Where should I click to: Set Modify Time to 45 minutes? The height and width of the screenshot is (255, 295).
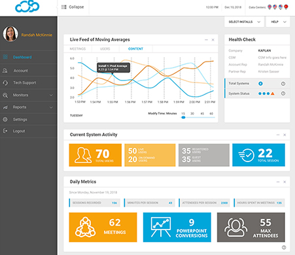click(202, 114)
